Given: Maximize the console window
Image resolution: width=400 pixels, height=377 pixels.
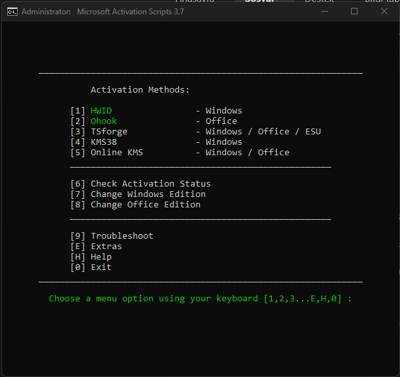Looking at the screenshot, I should pos(354,12).
